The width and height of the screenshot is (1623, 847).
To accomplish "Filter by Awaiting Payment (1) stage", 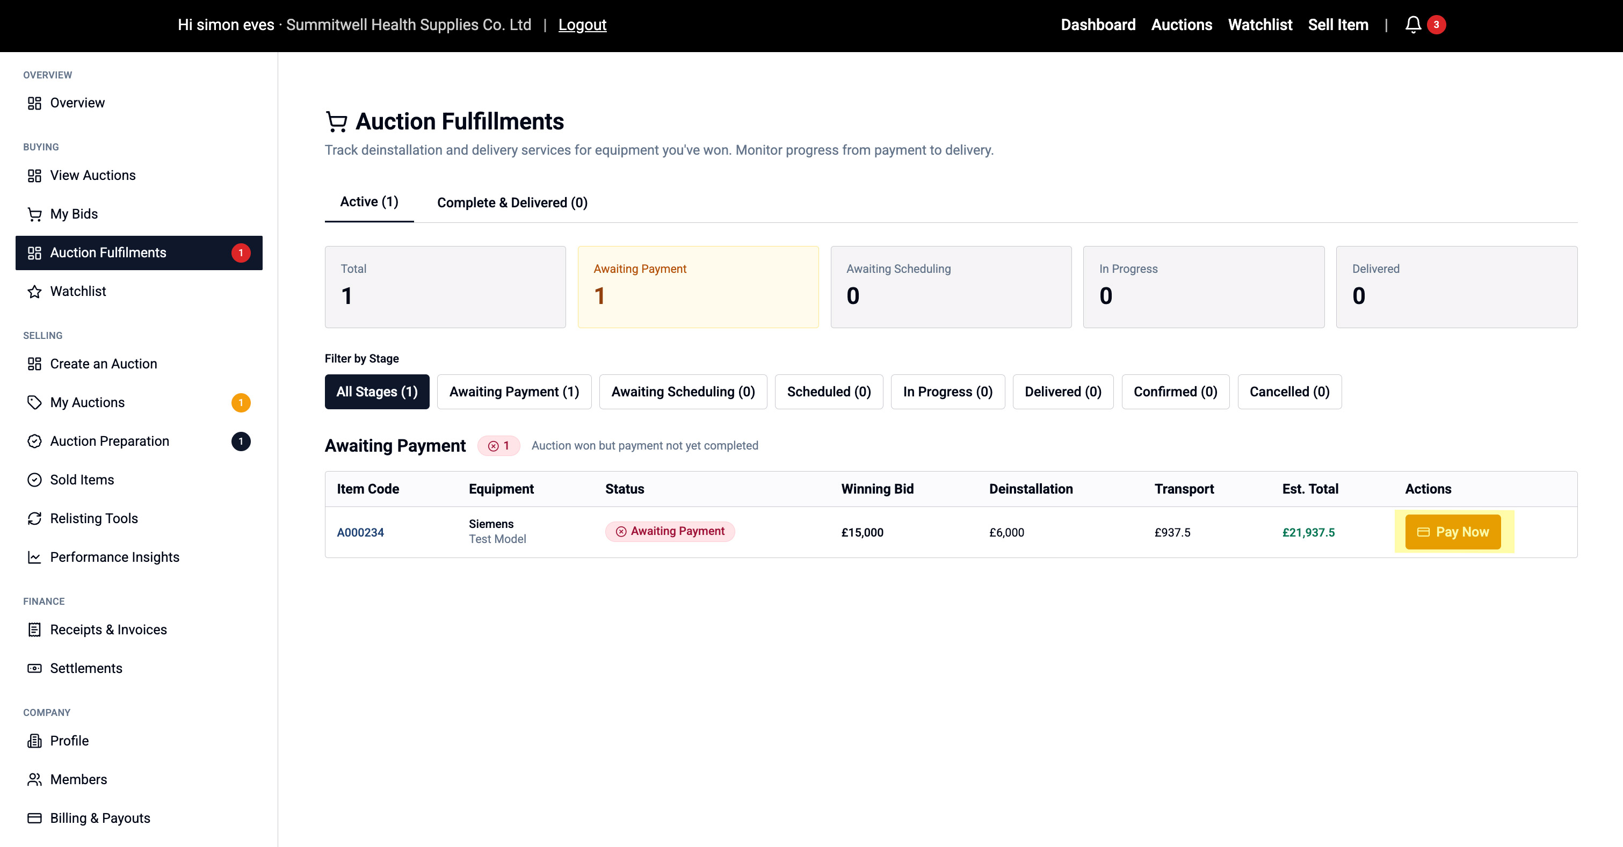I will 513,392.
